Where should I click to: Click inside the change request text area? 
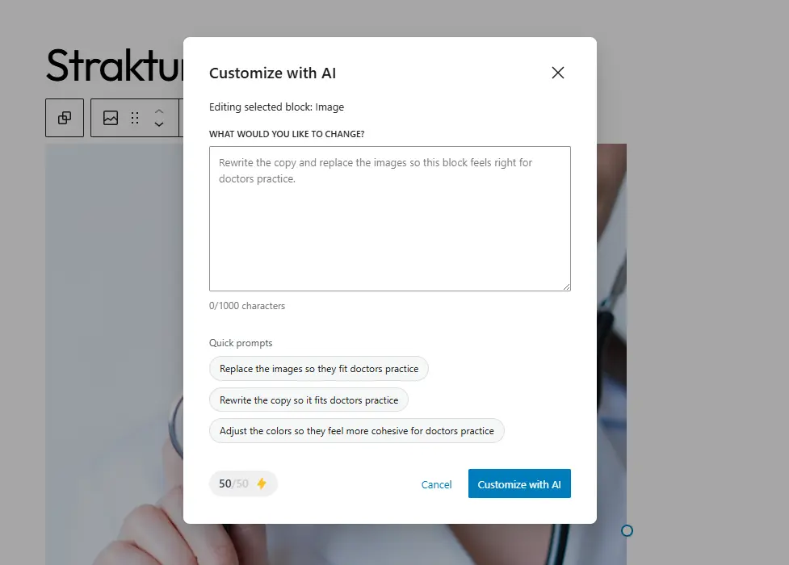click(x=390, y=218)
